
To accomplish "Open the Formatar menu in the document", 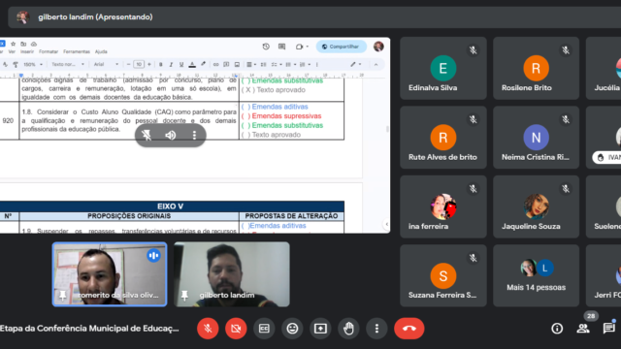I will [49, 51].
